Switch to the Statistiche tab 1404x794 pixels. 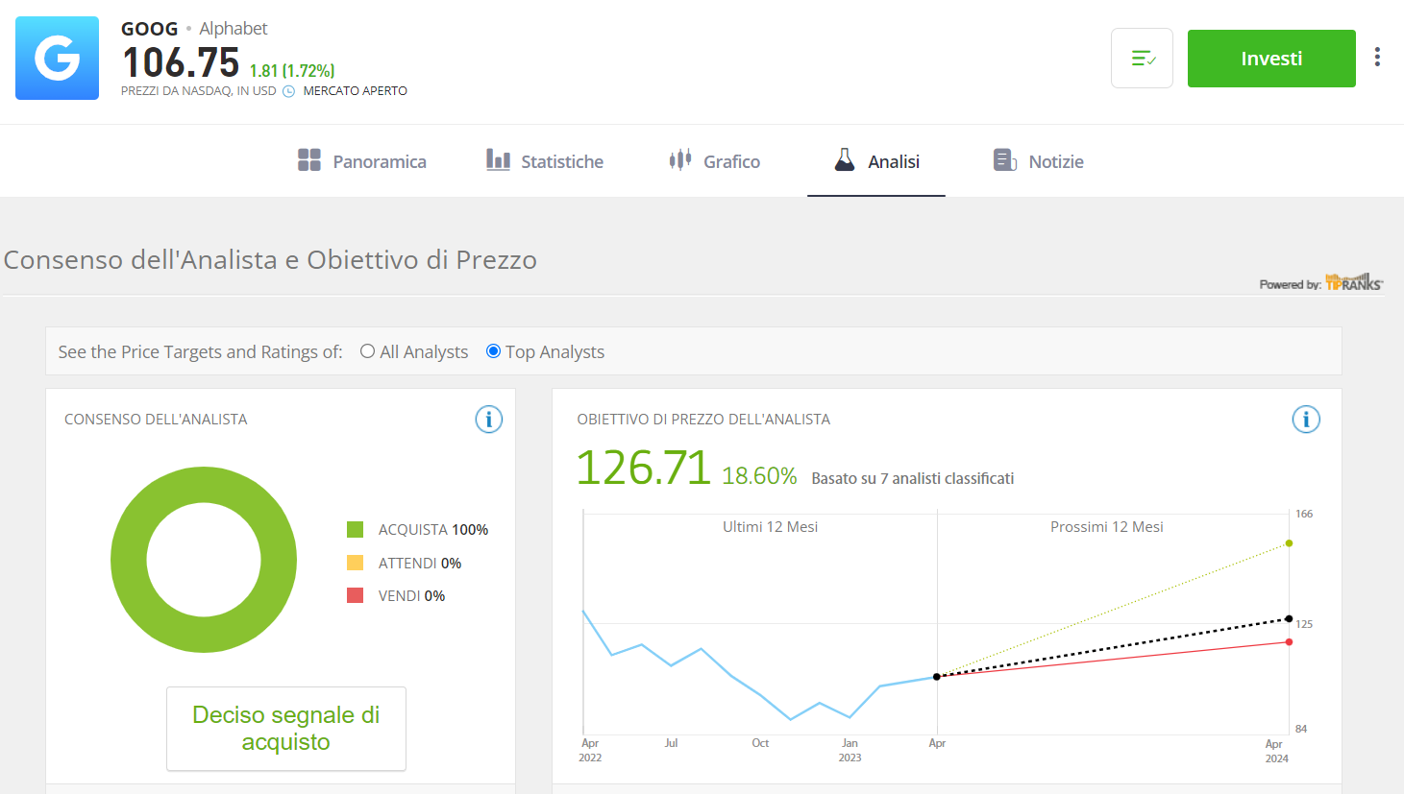tap(545, 161)
